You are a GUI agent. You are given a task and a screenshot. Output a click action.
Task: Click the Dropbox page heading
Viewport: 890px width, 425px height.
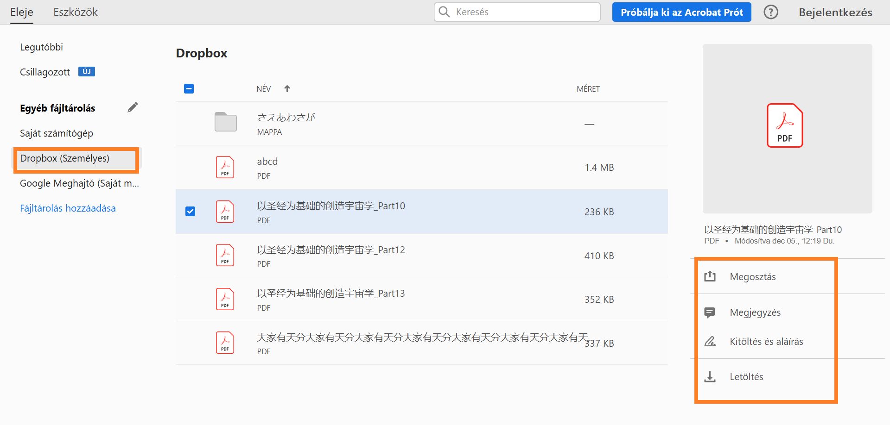202,53
